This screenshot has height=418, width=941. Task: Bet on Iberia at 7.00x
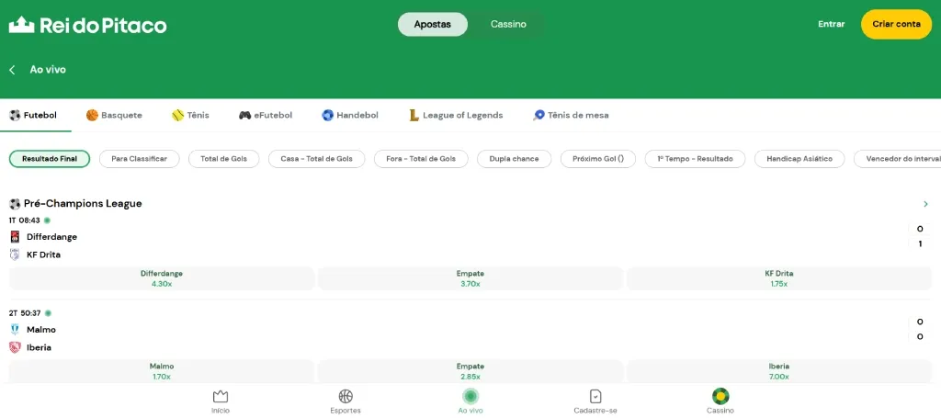coord(779,371)
